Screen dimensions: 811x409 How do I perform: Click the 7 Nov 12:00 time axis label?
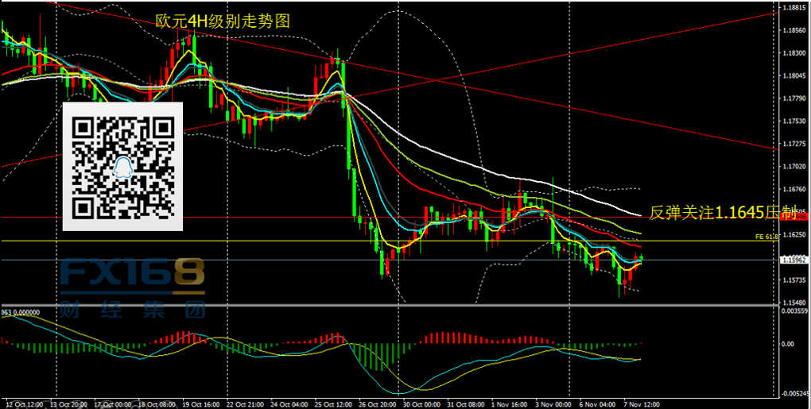[639, 403]
